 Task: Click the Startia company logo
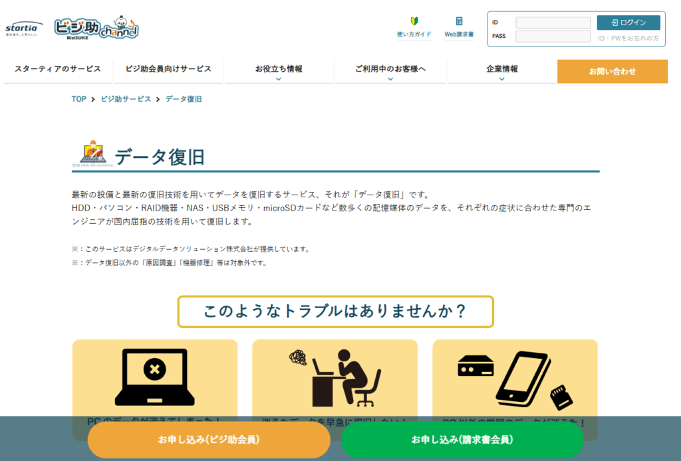point(24,28)
